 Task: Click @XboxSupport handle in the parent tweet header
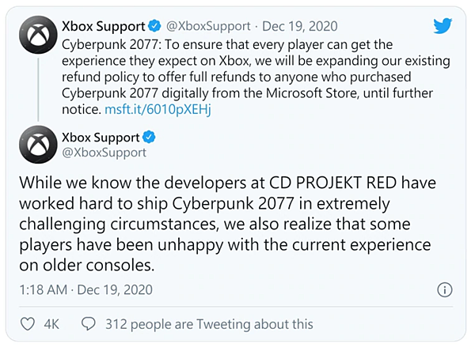pos(208,26)
